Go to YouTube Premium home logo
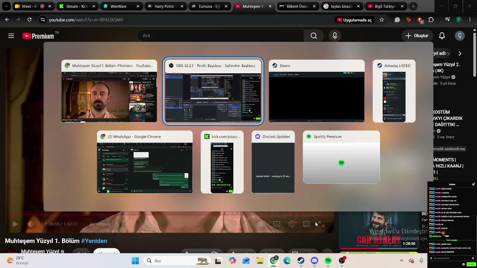Image resolution: width=477 pixels, height=268 pixels. 38,36
